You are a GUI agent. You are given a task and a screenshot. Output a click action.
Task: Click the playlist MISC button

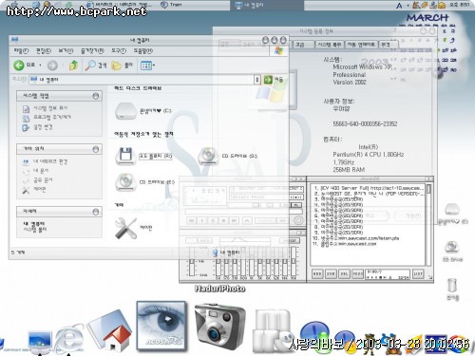pos(358,274)
